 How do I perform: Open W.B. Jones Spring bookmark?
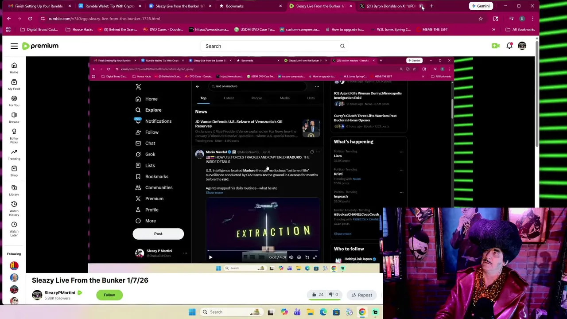tap(390, 29)
